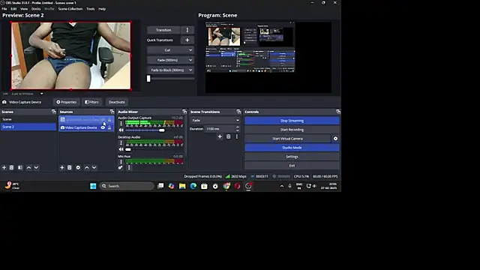Click the Stop Streaming button
The image size is (480, 270).
(x=292, y=121)
